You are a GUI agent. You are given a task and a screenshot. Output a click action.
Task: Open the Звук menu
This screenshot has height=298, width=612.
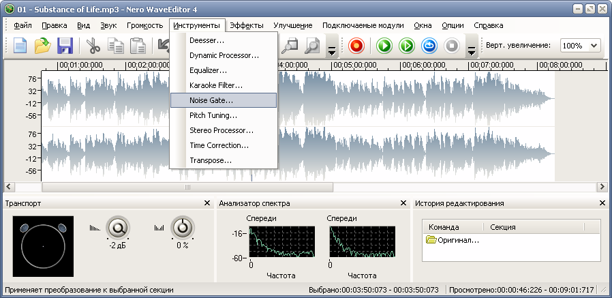pos(108,25)
